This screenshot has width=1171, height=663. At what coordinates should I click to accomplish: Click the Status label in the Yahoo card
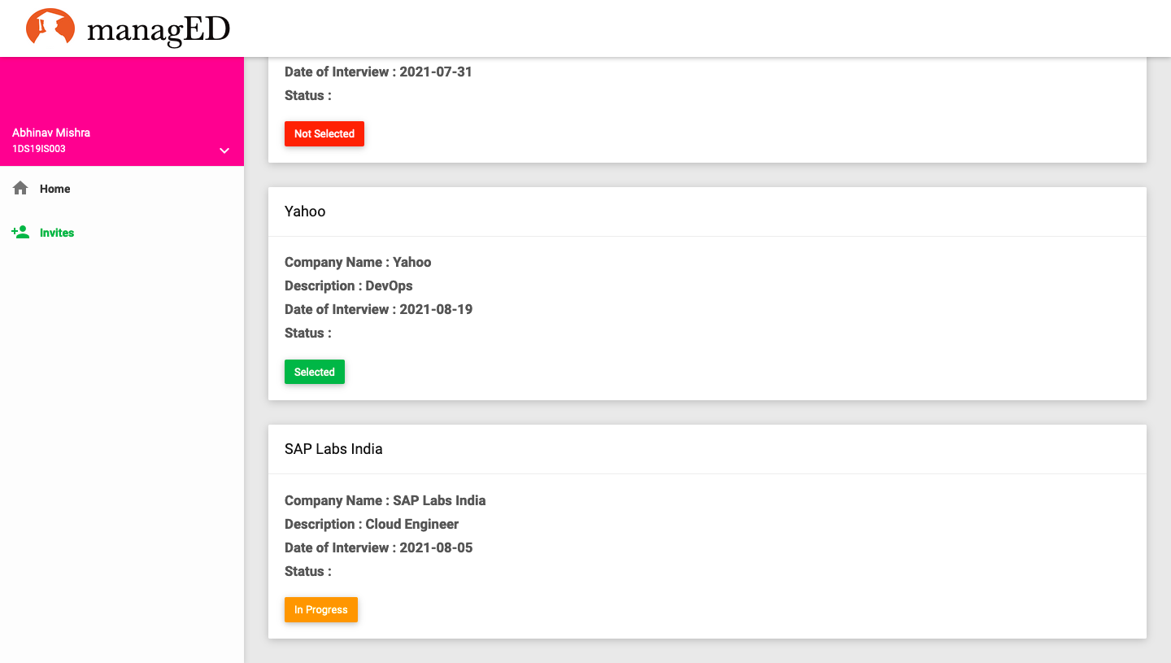click(x=308, y=333)
